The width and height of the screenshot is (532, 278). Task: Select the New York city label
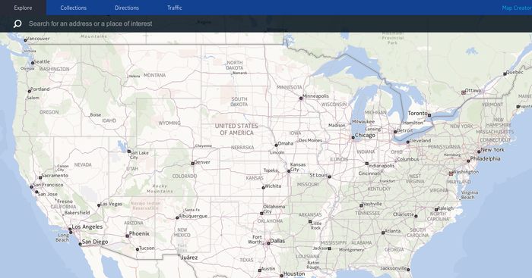492,149
